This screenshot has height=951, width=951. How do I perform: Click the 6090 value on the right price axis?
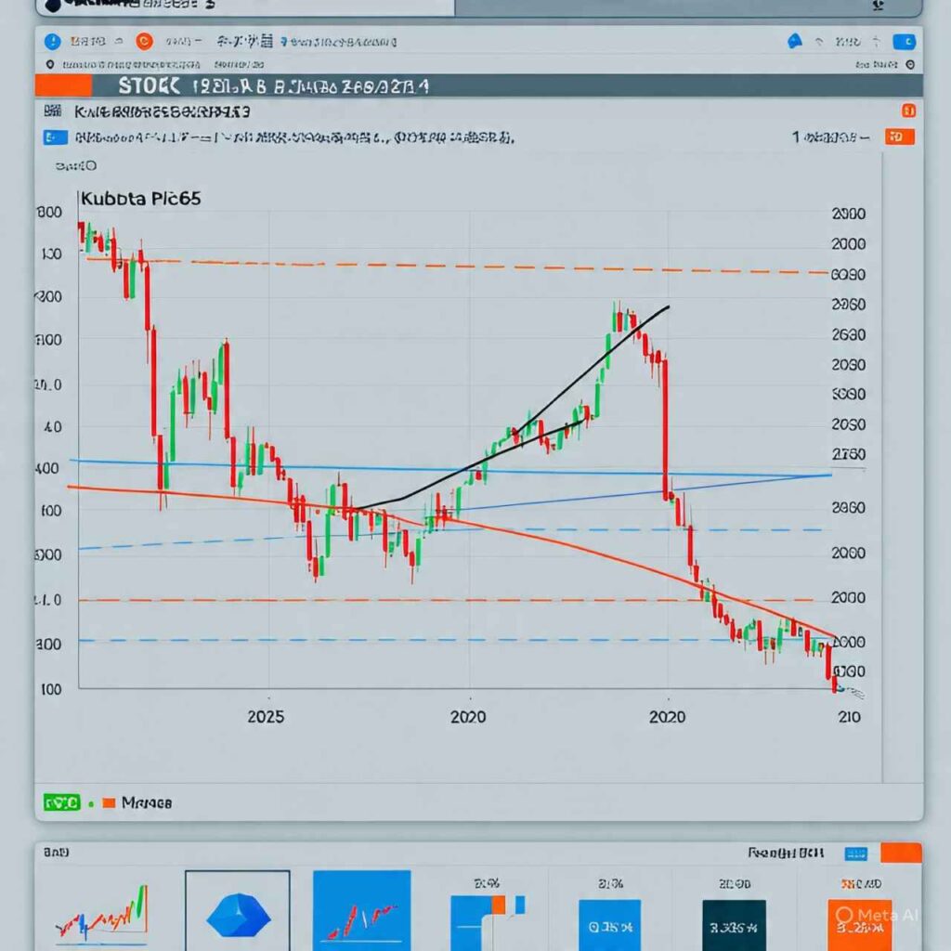tap(848, 275)
